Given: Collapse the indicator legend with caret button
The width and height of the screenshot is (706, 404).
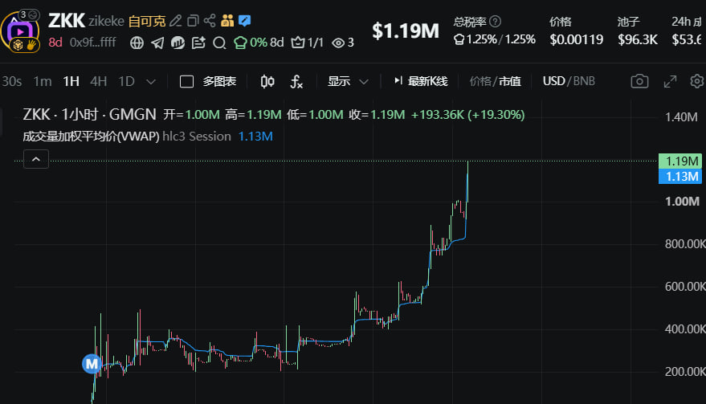Looking at the screenshot, I should click(36, 159).
